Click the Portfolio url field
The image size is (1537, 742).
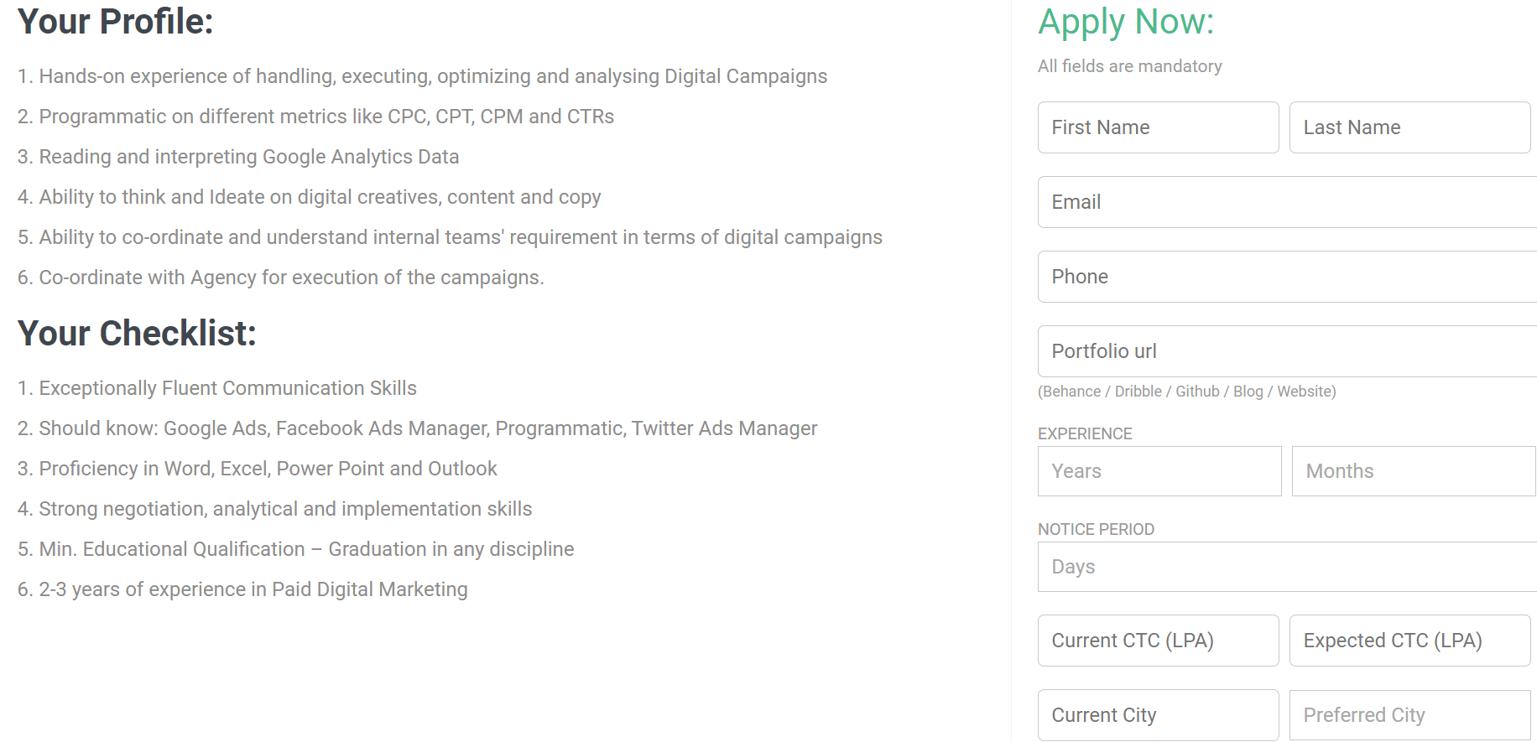(x=1287, y=351)
